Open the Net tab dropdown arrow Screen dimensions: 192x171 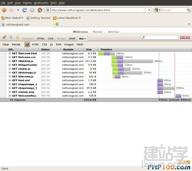tap(85, 39)
